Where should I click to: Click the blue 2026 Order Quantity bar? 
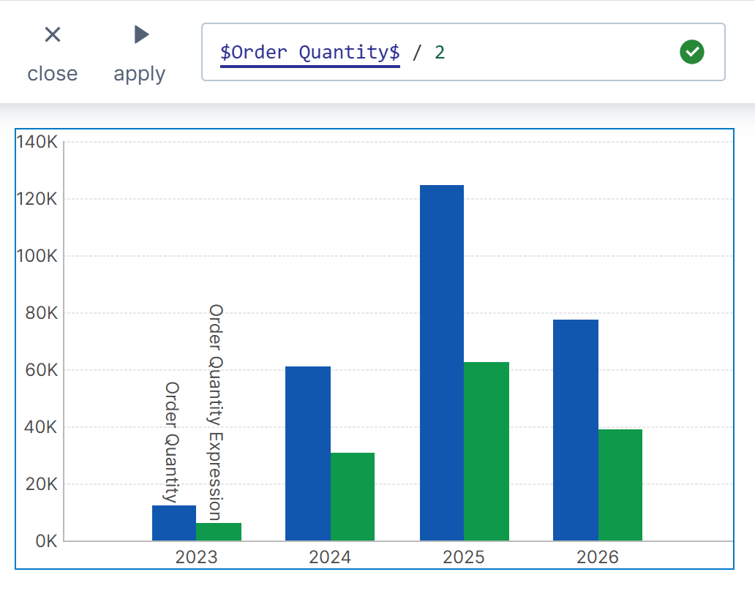576,430
